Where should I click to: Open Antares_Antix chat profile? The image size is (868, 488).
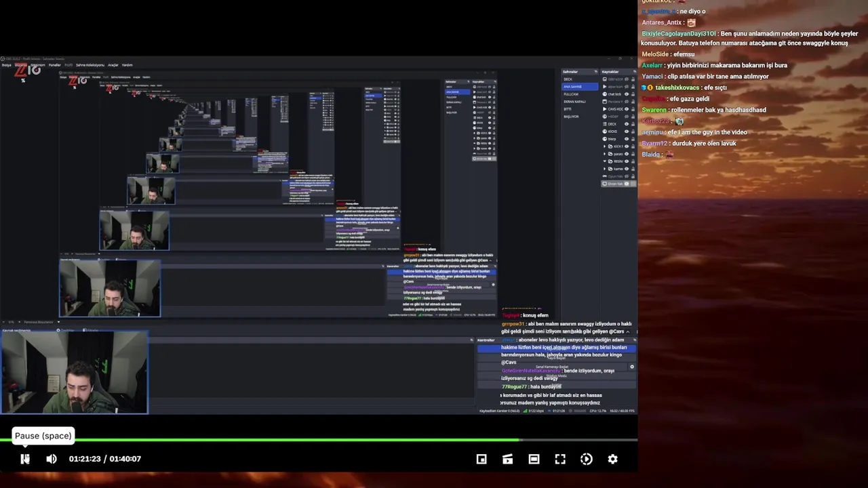tap(662, 22)
